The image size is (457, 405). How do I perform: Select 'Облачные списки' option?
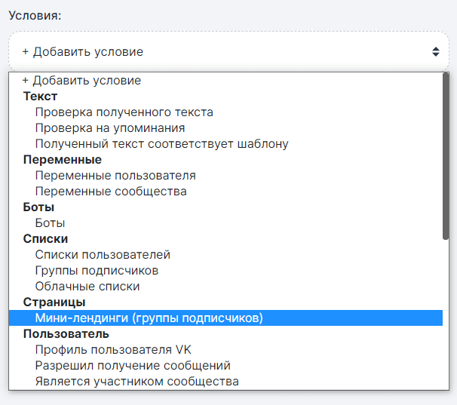point(87,287)
